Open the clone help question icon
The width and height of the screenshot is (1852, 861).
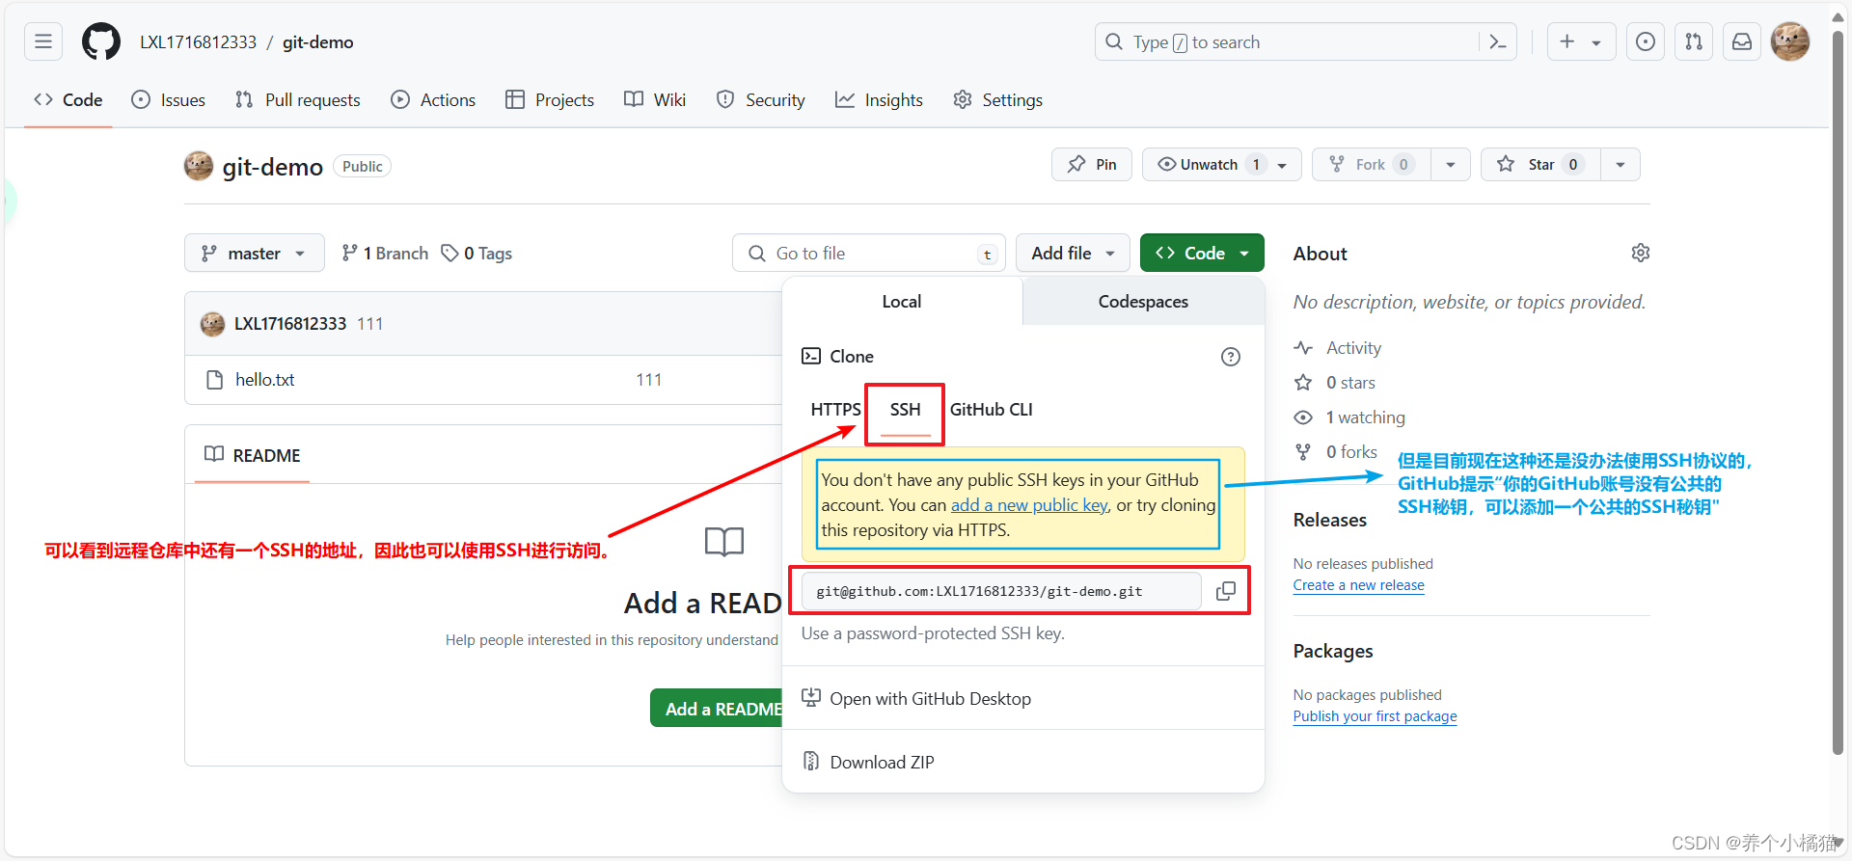tap(1231, 357)
